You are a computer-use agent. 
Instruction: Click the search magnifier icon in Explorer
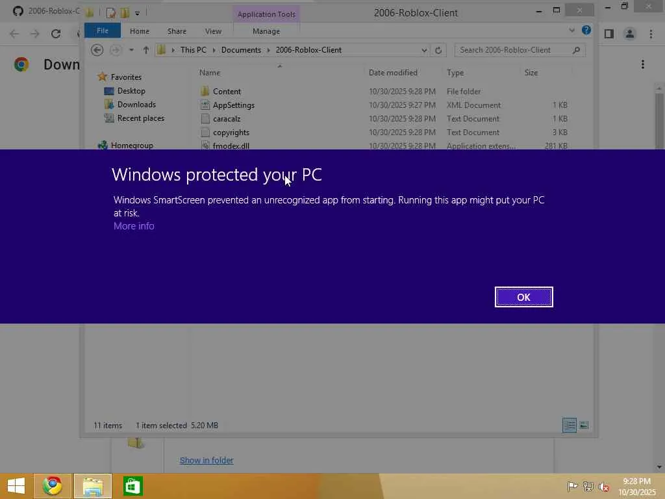576,50
